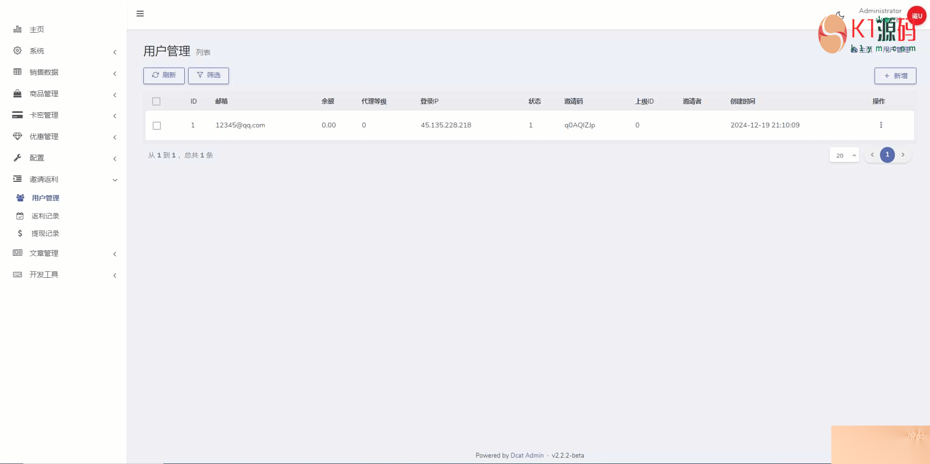Toggle dark mode moon icon
The height and width of the screenshot is (464, 930).
coord(840,16)
